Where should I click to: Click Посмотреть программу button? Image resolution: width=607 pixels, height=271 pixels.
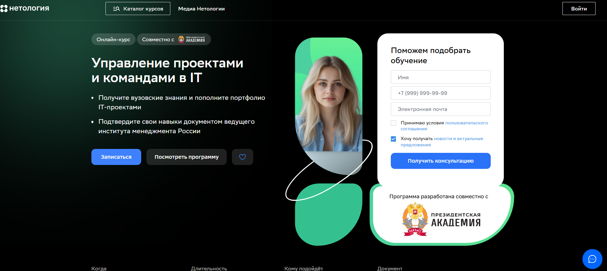(186, 157)
